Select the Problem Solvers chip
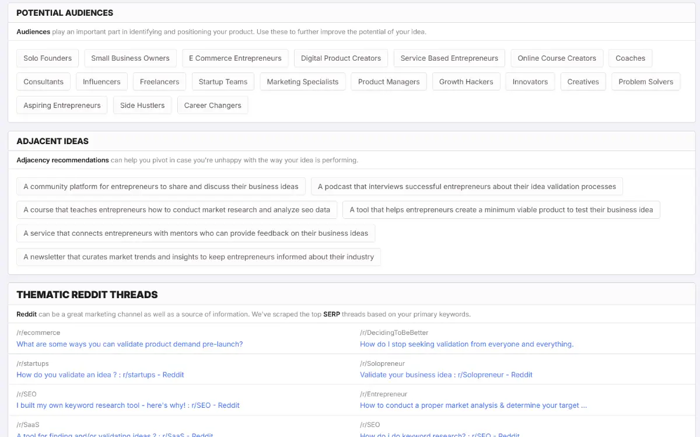This screenshot has width=700, height=437. (646, 82)
